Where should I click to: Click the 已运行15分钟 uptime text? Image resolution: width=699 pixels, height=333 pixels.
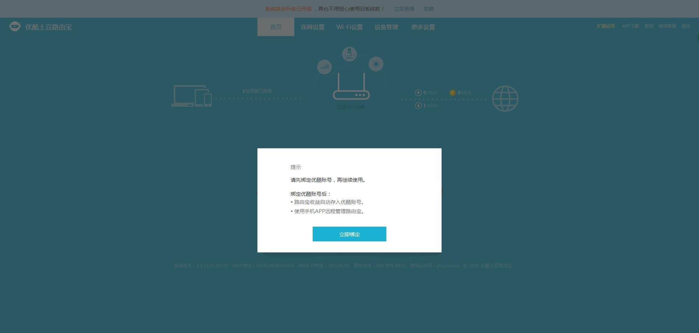pos(351,107)
